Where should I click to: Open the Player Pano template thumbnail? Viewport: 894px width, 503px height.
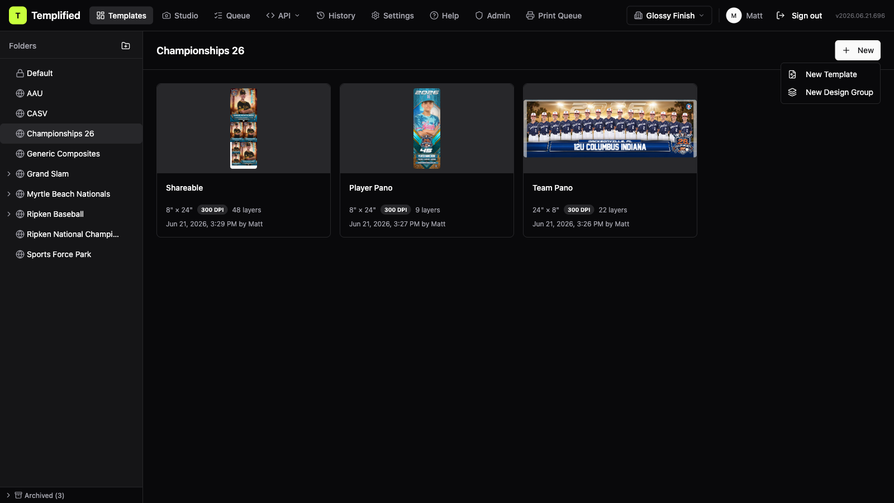(x=427, y=129)
